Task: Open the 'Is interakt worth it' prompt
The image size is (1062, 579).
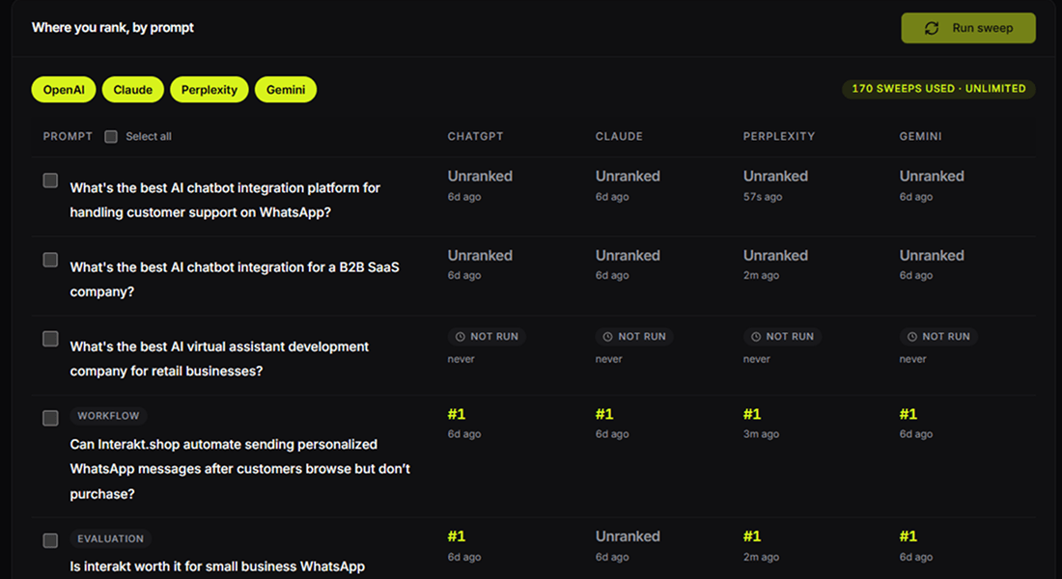Action: coord(217,566)
